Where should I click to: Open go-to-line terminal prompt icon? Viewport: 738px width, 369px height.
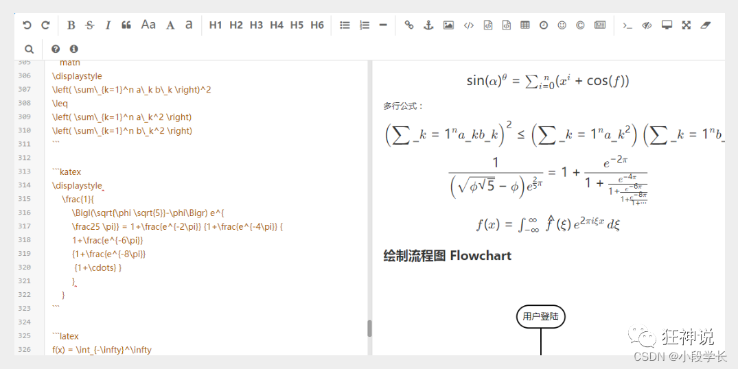(627, 26)
